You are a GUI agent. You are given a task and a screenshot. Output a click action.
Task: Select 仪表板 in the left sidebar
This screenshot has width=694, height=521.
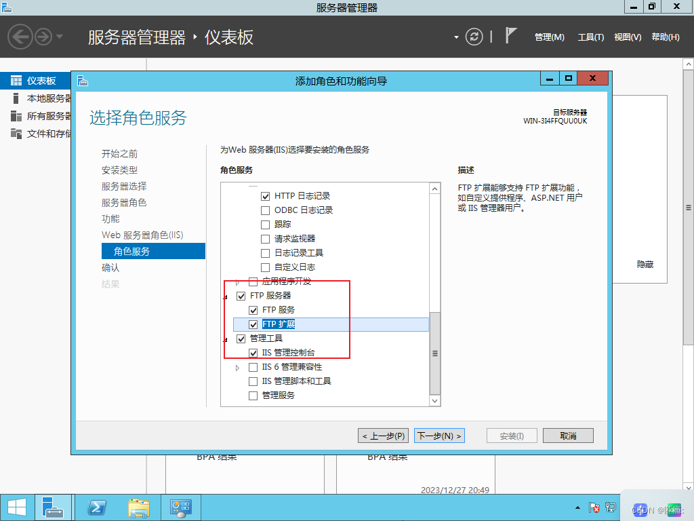click(35, 81)
